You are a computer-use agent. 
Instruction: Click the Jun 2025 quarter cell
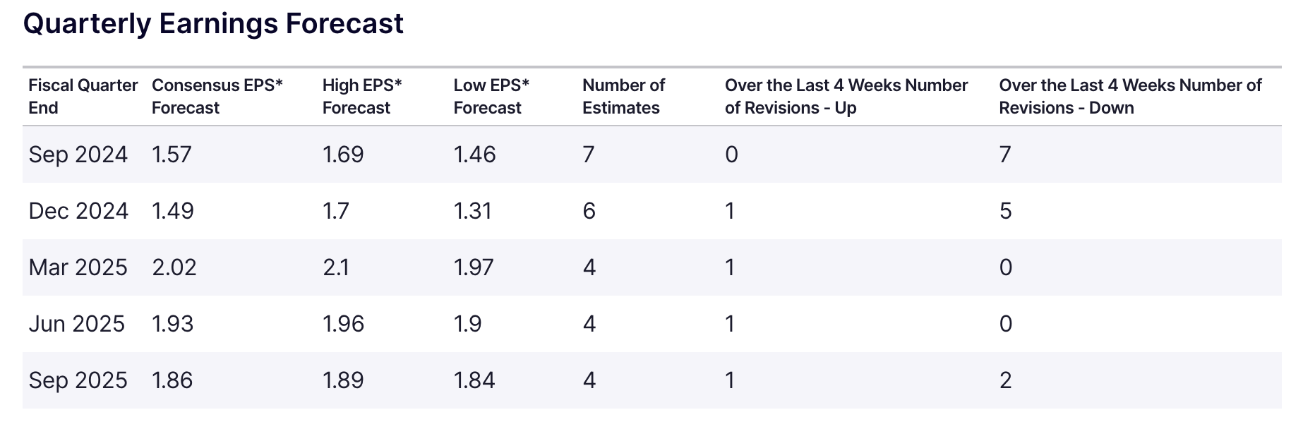coord(77,324)
